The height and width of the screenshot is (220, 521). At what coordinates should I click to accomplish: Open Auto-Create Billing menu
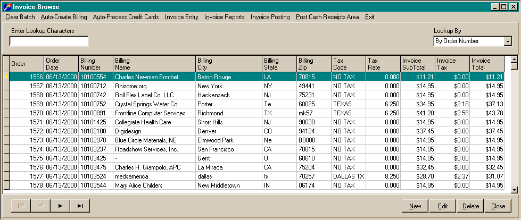(64, 17)
